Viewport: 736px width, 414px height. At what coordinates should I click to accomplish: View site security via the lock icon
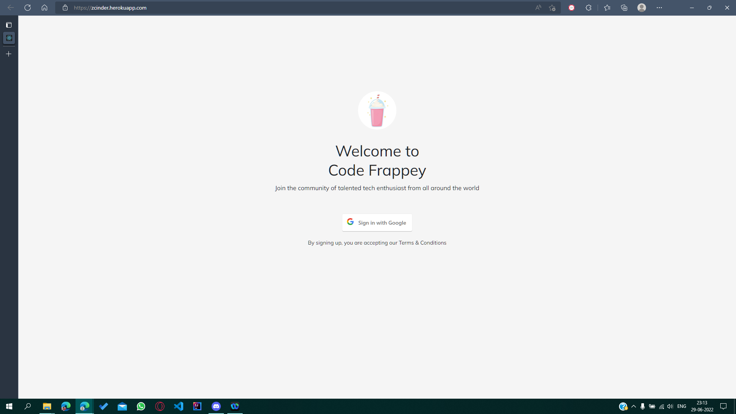(x=65, y=7)
